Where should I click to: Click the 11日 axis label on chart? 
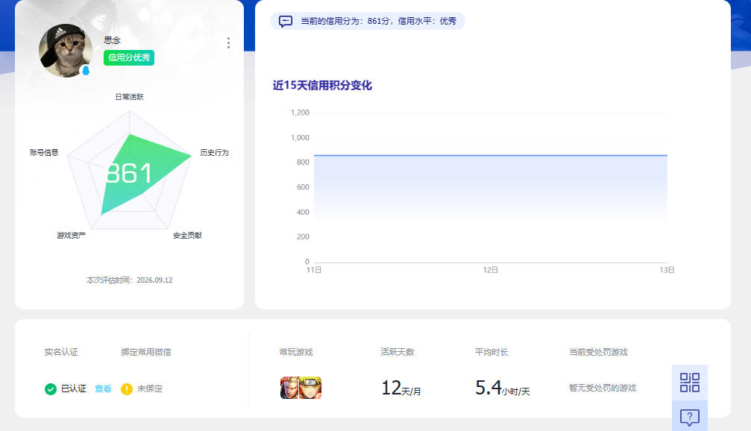(x=314, y=270)
